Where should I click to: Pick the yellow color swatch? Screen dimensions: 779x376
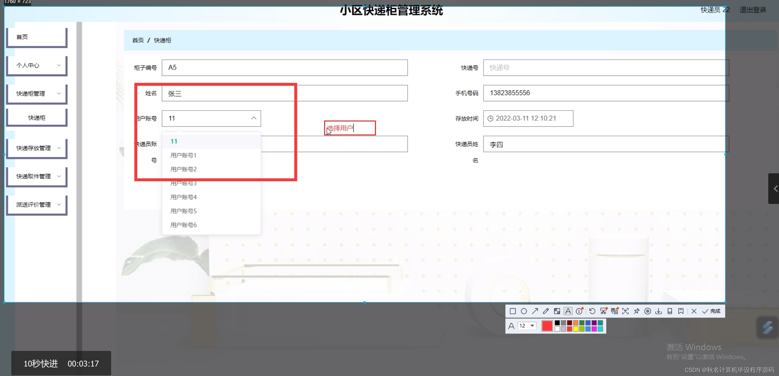pyautogui.click(x=576, y=329)
